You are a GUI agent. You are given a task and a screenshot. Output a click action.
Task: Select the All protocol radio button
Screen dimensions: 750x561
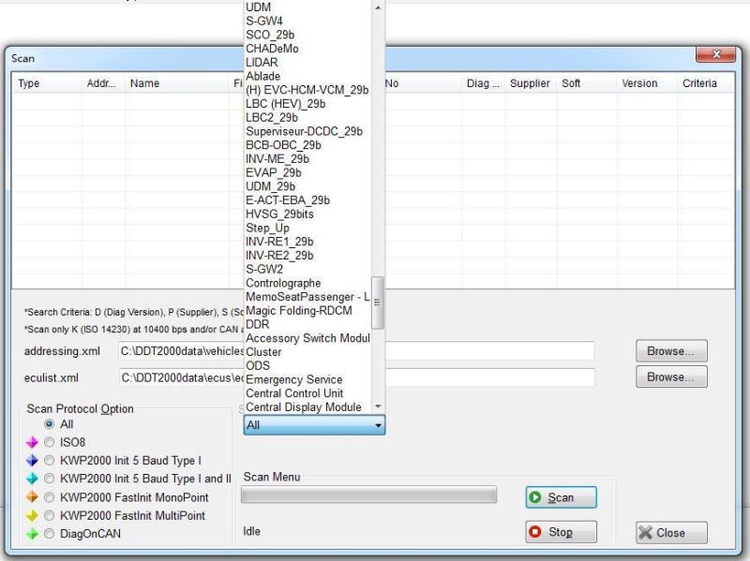[x=49, y=424]
